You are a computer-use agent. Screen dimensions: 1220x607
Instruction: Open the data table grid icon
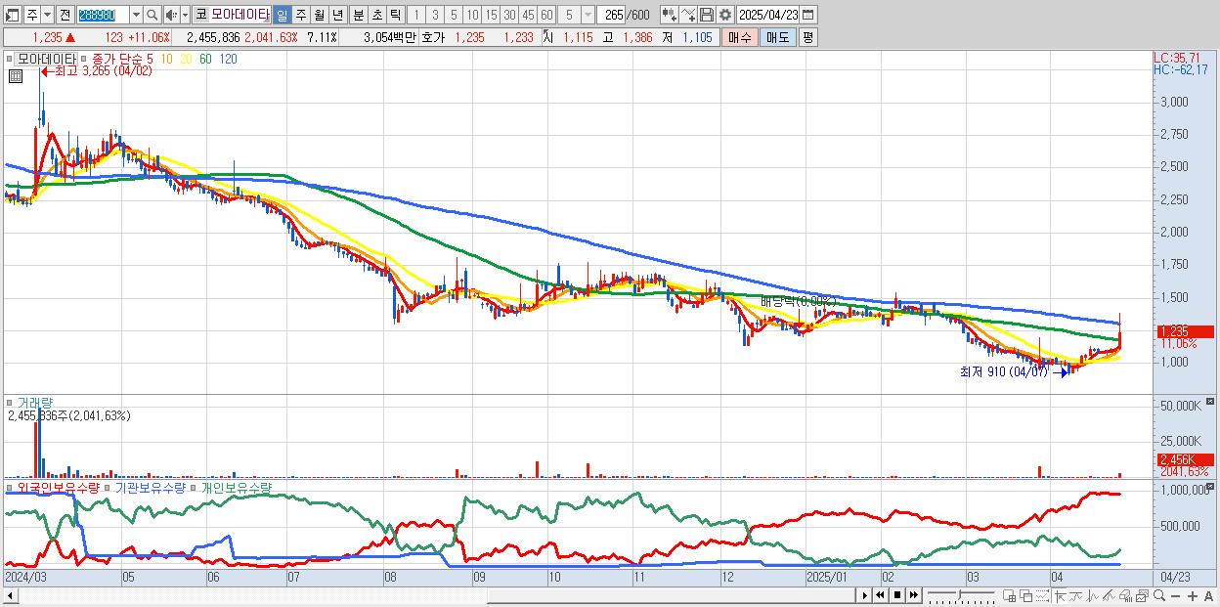16,75
